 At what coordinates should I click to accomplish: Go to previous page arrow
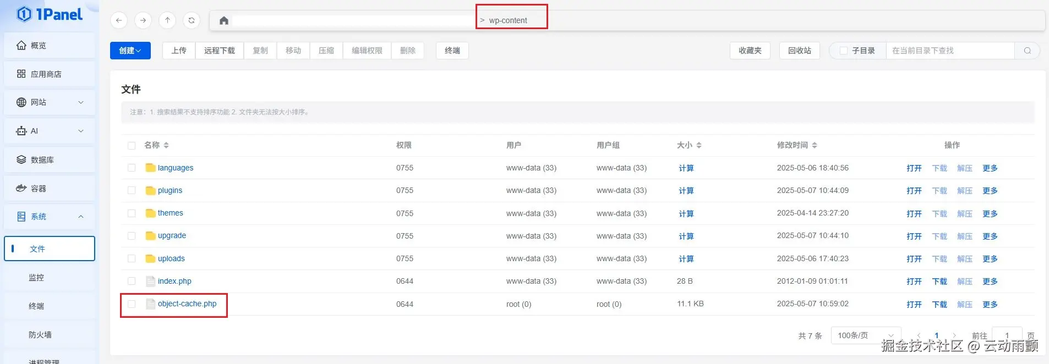(919, 335)
